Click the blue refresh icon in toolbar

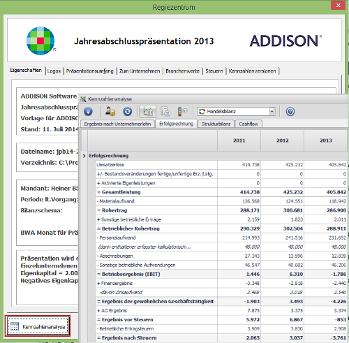point(128,111)
